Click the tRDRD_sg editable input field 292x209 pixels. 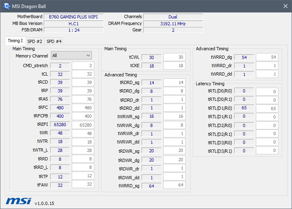point(174,82)
